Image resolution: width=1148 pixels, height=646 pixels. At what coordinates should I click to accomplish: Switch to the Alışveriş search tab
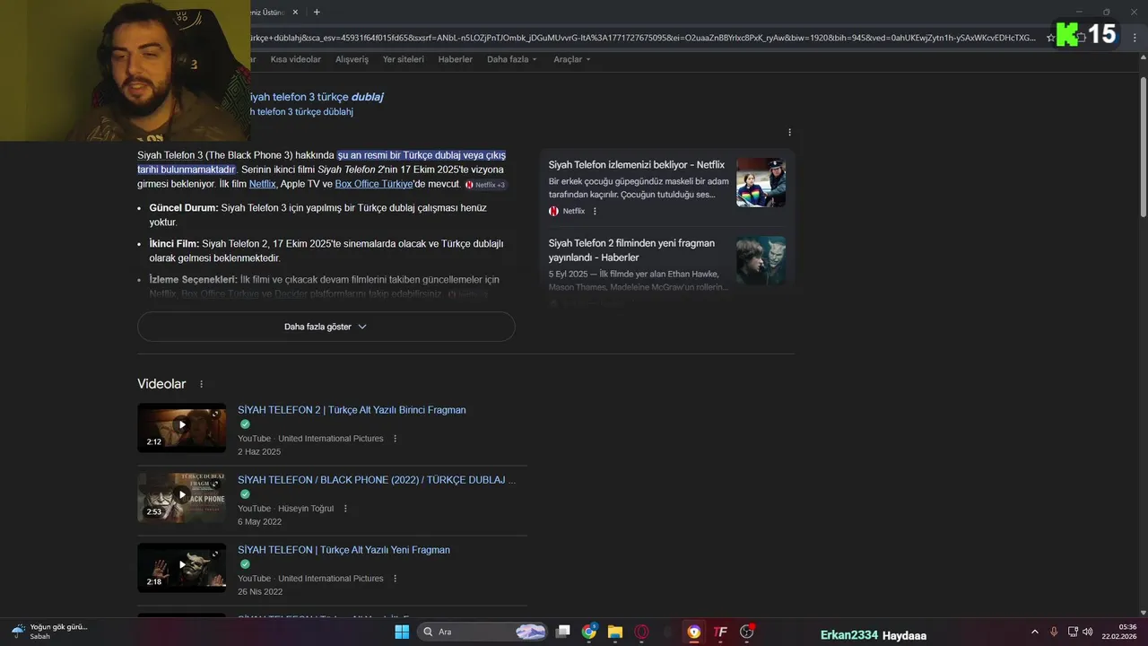click(352, 59)
